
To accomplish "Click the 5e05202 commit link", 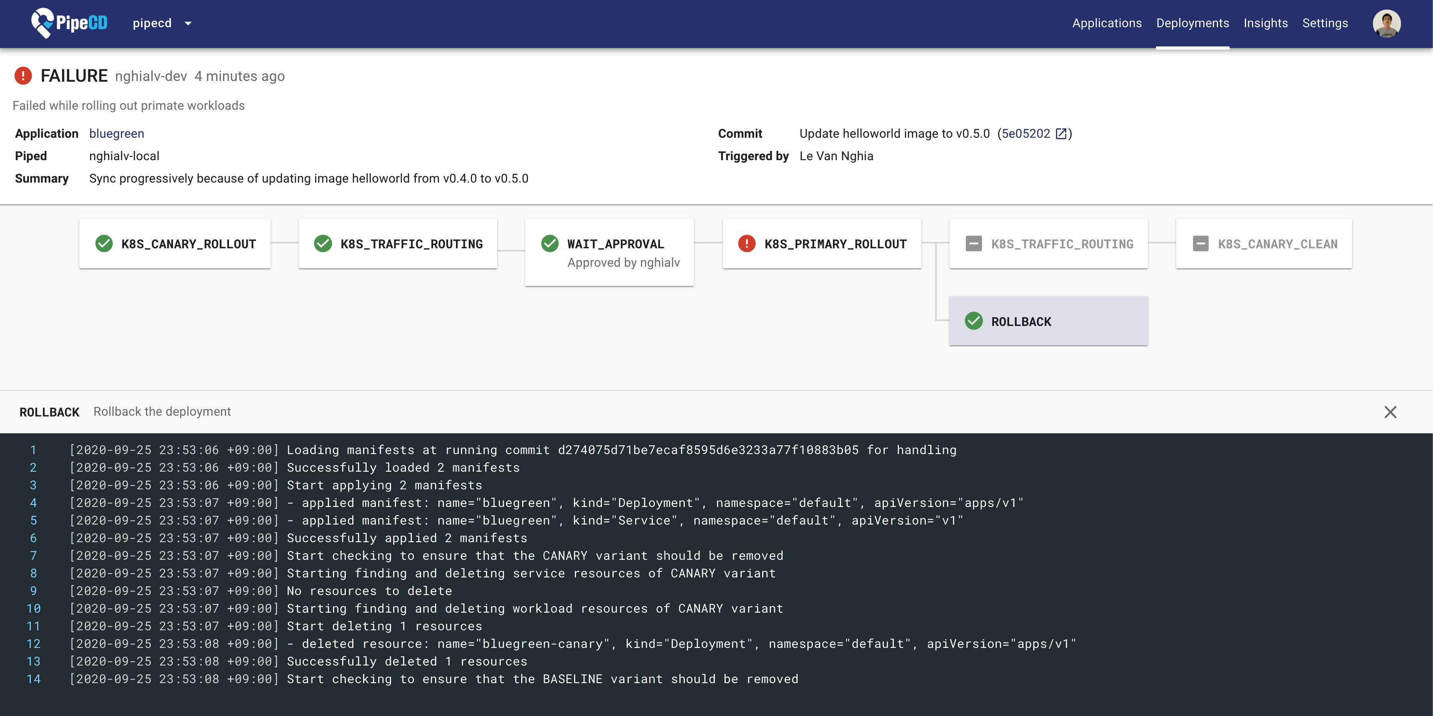I will pyautogui.click(x=1026, y=133).
